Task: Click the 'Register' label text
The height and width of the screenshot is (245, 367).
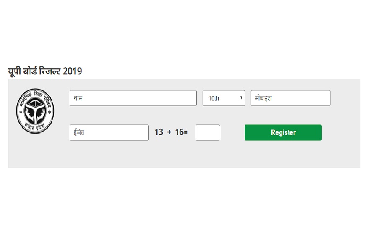Action: tap(283, 132)
